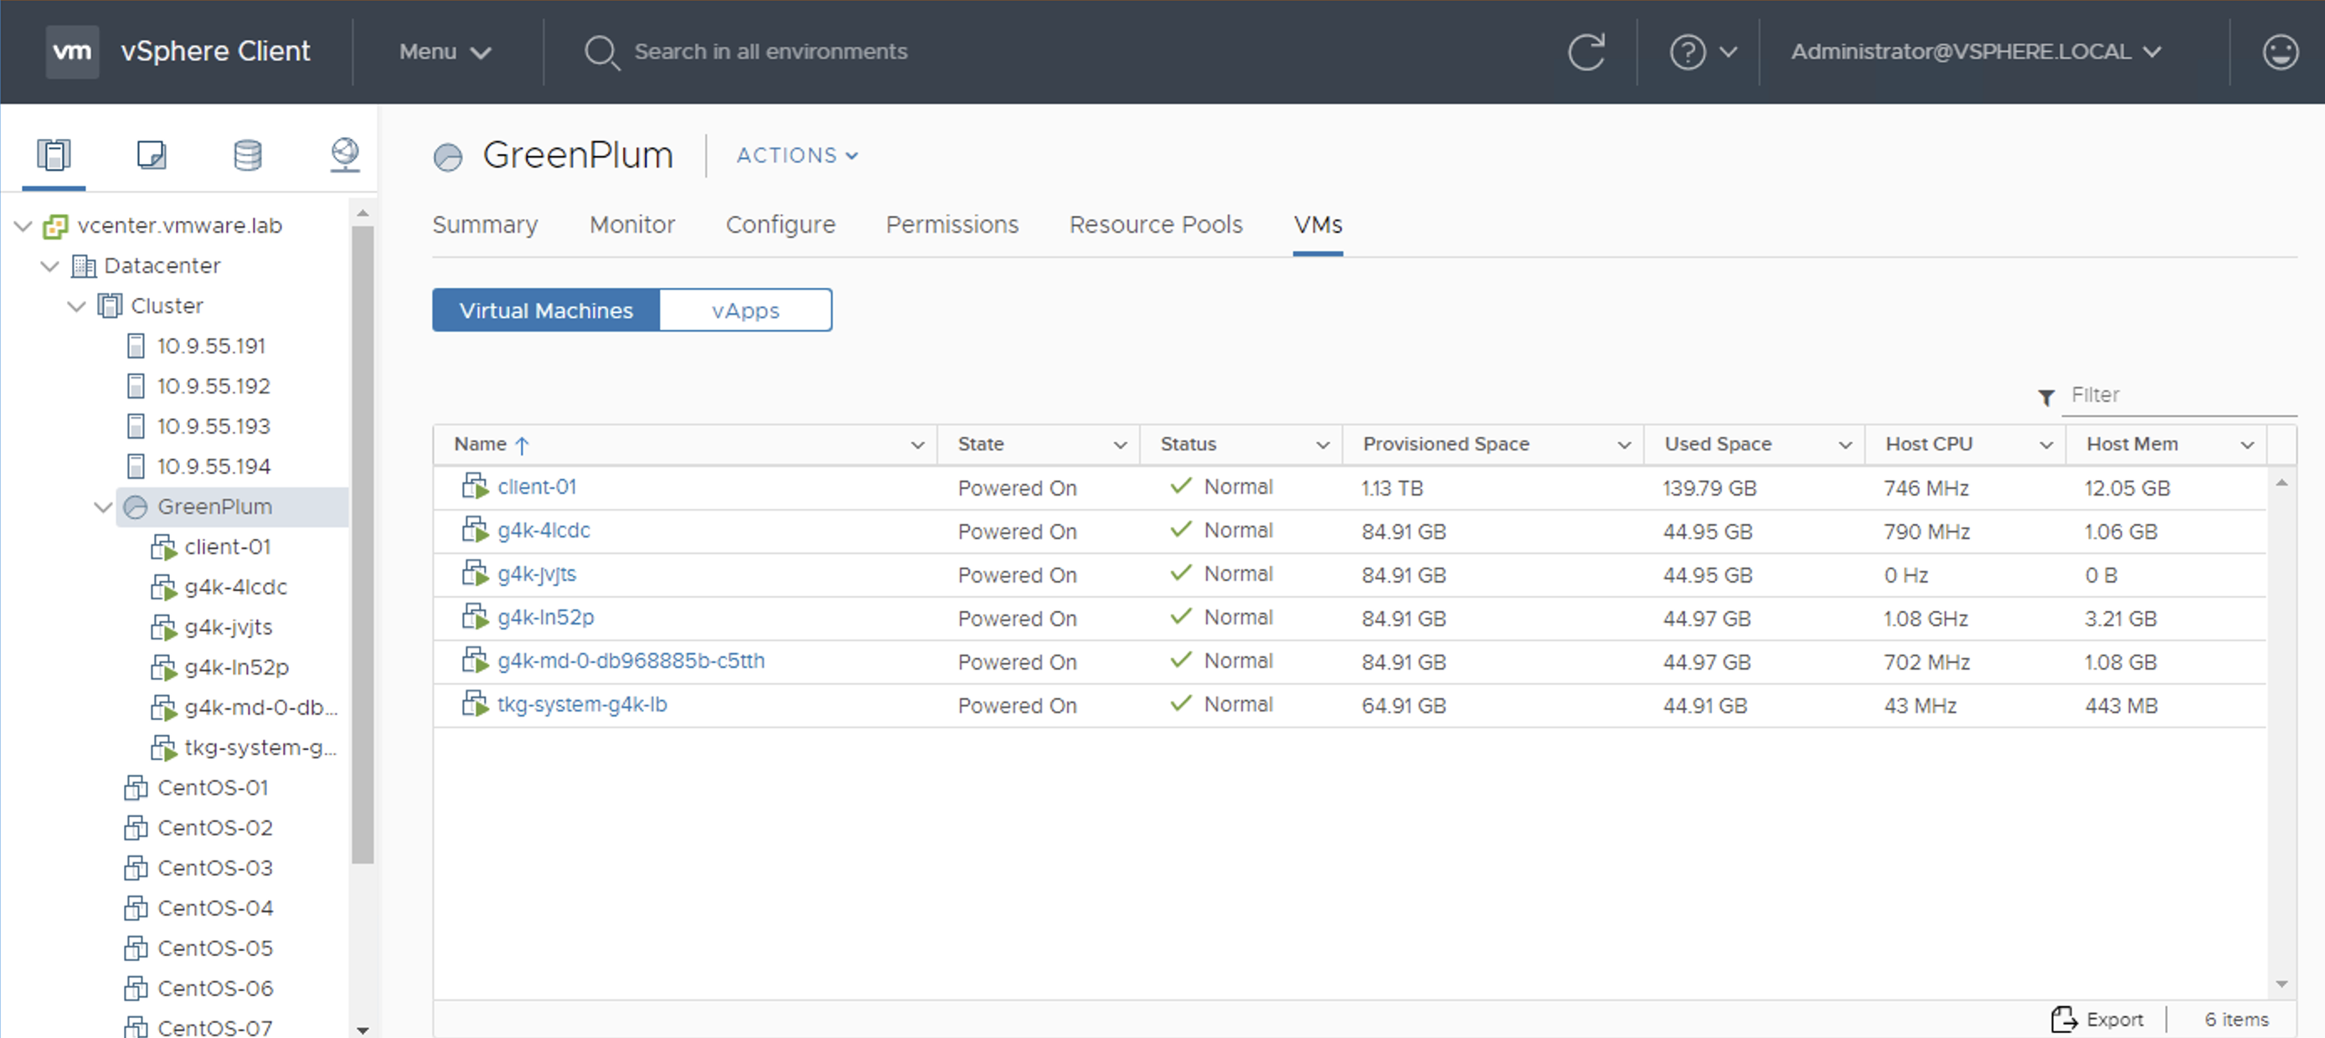Viewport: 2325px width, 1038px height.
Task: Click the navigator tree vertical scrollbar
Action: point(363,546)
